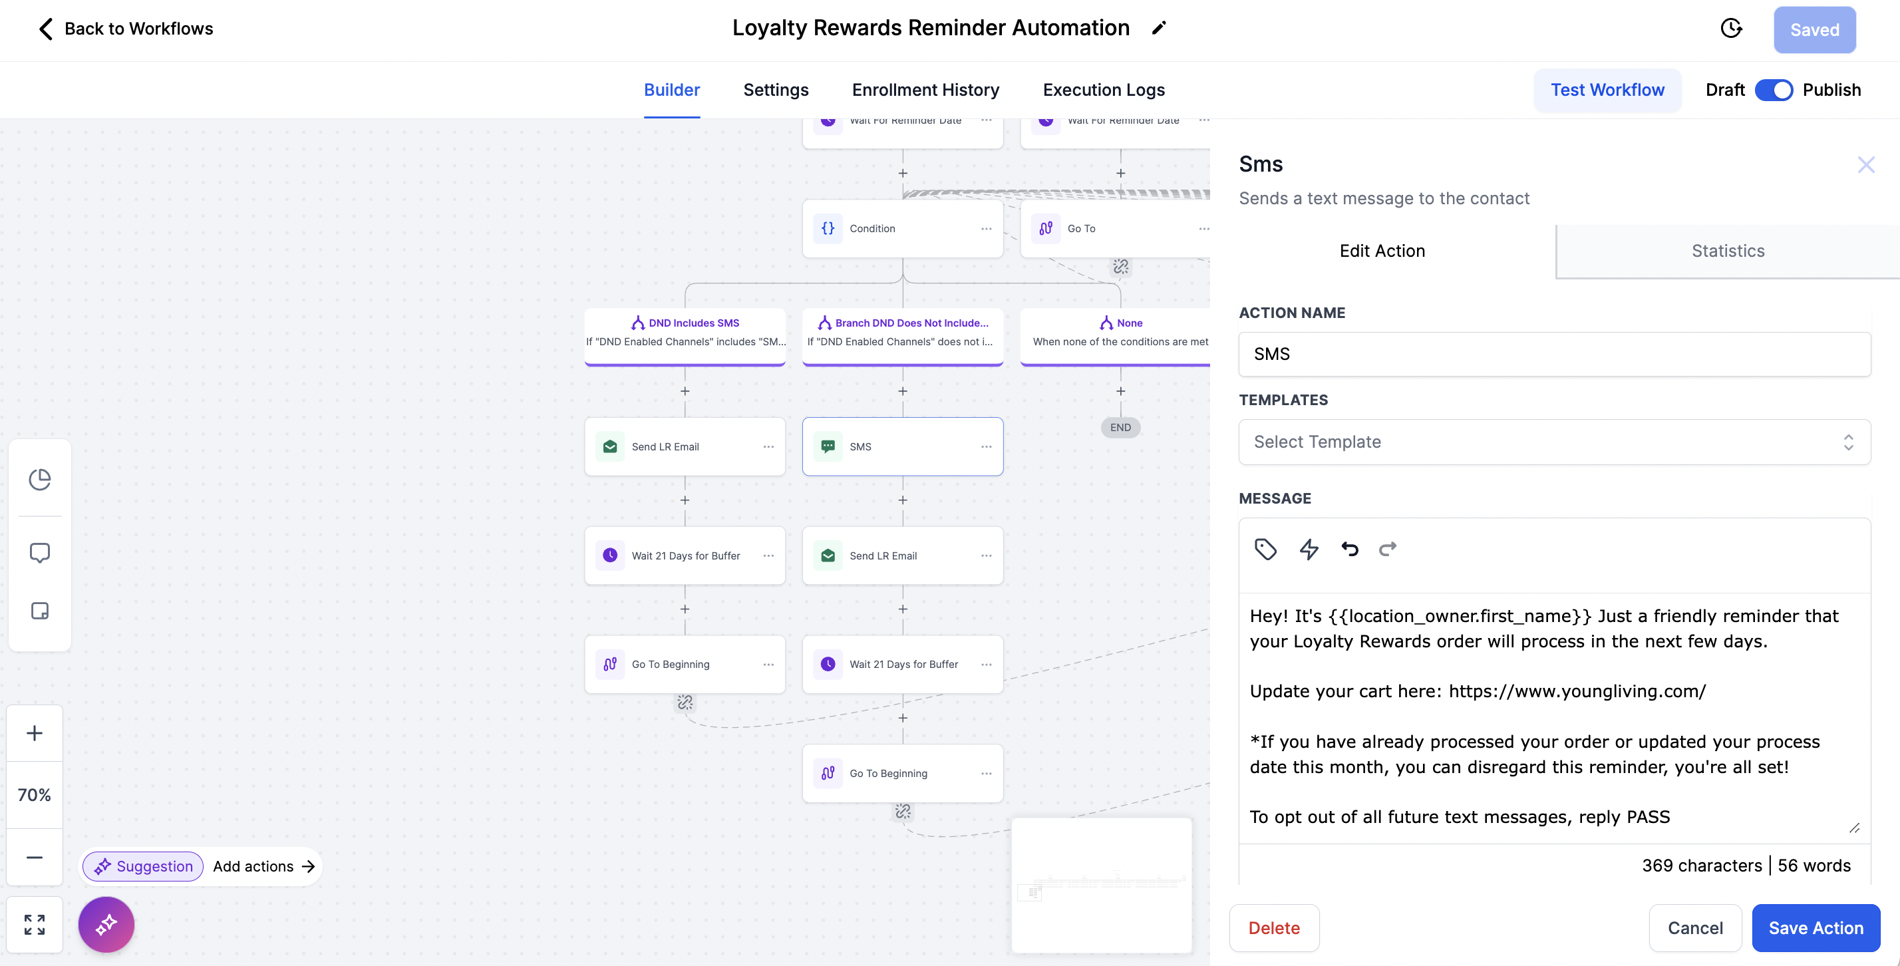Click the Go To node icon

[1046, 229]
